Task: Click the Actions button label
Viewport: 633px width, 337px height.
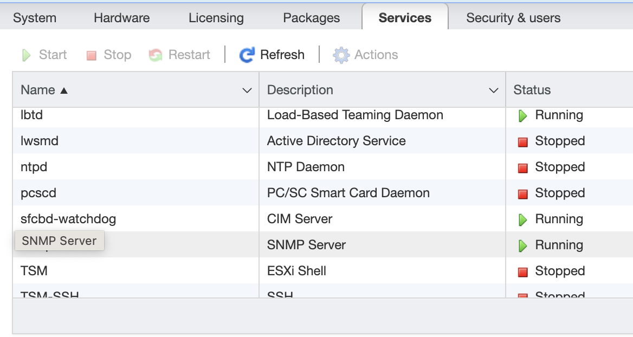Action: (x=376, y=55)
